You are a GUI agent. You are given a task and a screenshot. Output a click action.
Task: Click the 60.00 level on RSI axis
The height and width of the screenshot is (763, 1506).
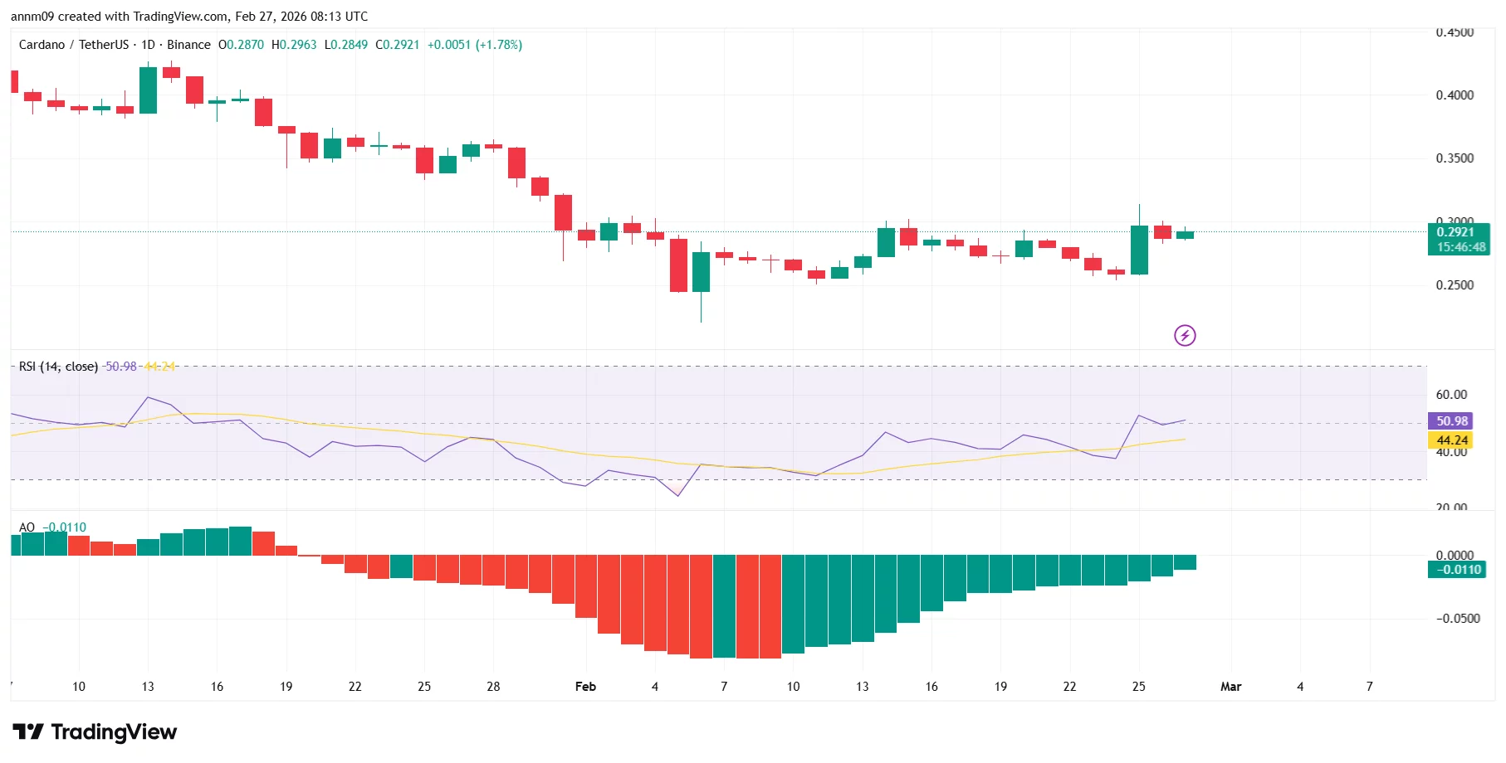1451,395
